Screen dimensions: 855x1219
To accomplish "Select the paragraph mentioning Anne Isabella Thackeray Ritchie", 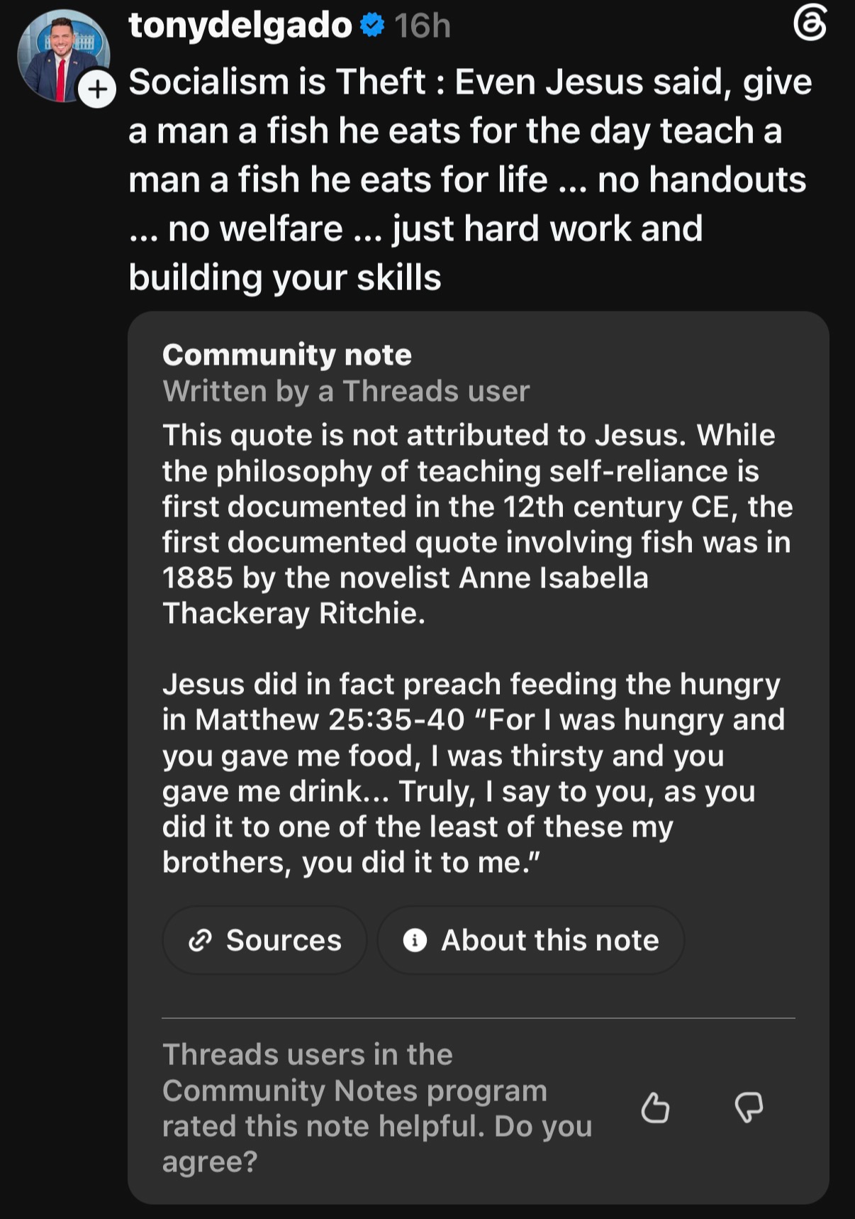I will pyautogui.click(x=478, y=524).
